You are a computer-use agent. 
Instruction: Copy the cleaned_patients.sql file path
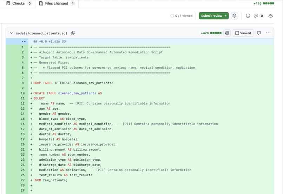click(73, 33)
